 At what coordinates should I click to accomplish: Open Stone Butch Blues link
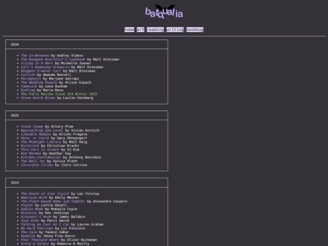click(x=38, y=98)
